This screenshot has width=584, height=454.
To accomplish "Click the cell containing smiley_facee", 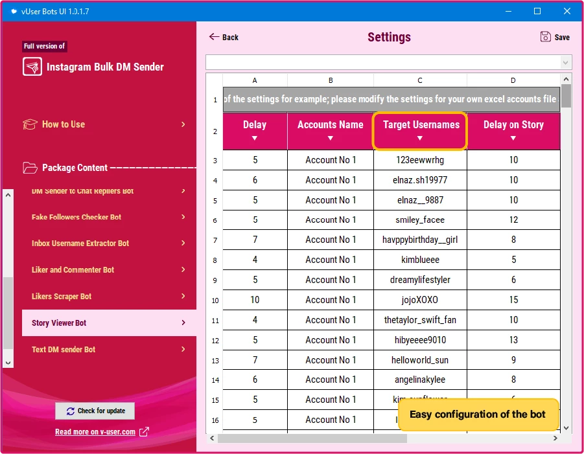I will (x=420, y=220).
